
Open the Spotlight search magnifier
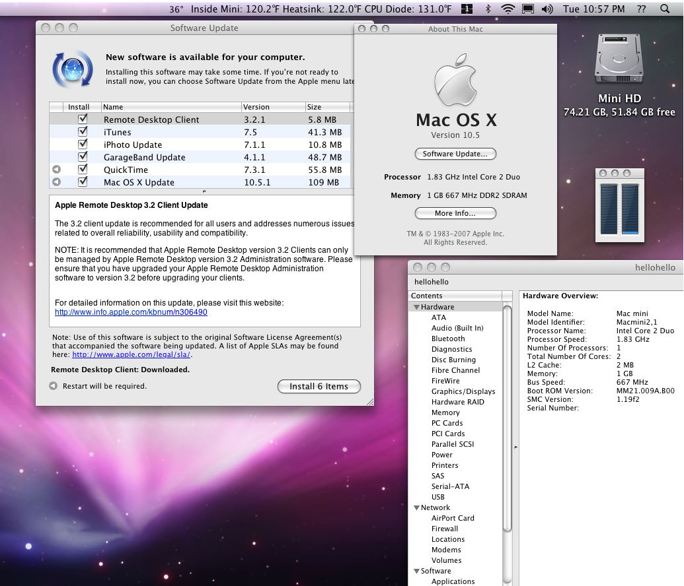(x=664, y=9)
